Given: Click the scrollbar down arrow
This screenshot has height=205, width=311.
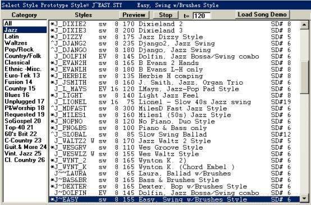Looking at the screenshot, I should (x=304, y=198).
